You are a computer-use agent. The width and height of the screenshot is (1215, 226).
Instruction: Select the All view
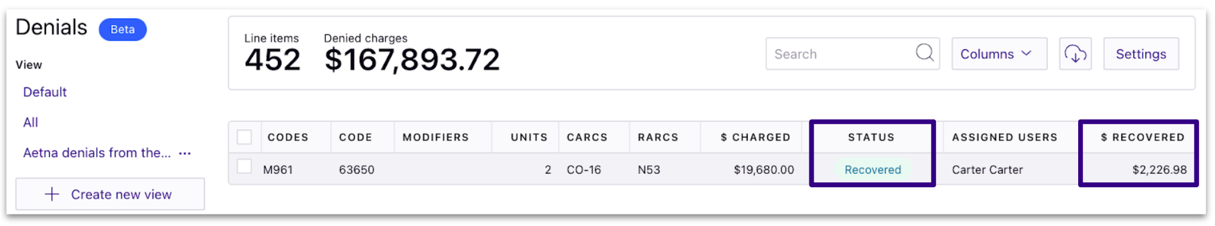pos(30,122)
